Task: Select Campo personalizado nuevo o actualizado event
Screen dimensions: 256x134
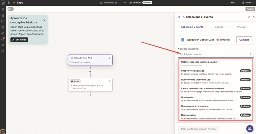Action: [x=216, y=90]
